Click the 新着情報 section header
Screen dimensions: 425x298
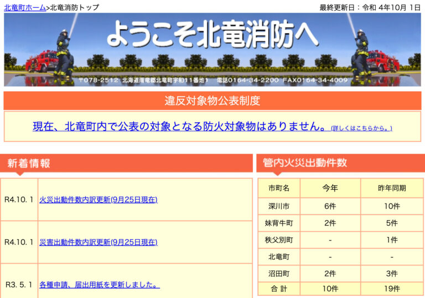click(x=29, y=163)
